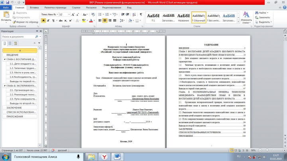Open Word help icon

pos(285,8)
